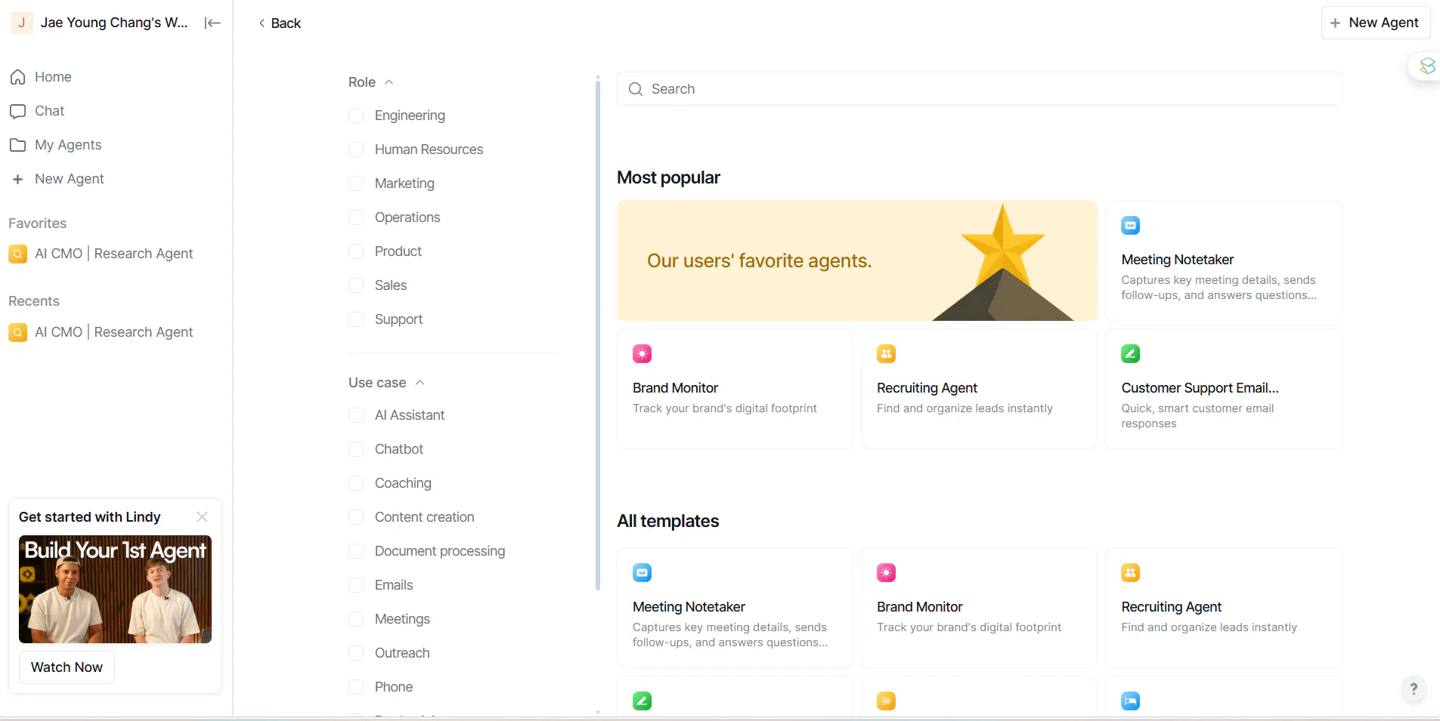Image resolution: width=1440 pixels, height=721 pixels.
Task: Collapse the Use case filter section
Action: pyautogui.click(x=386, y=383)
